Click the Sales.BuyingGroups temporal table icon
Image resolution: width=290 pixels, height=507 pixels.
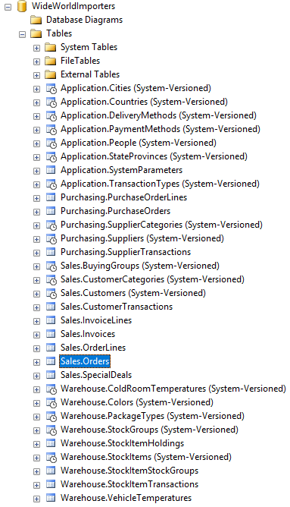pos(51,266)
